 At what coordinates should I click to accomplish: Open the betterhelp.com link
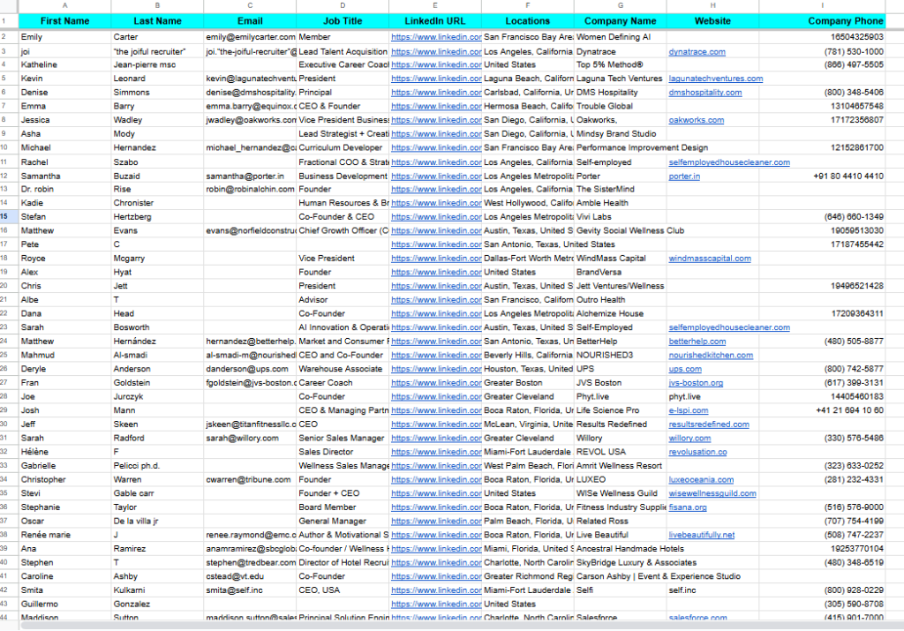coord(697,342)
